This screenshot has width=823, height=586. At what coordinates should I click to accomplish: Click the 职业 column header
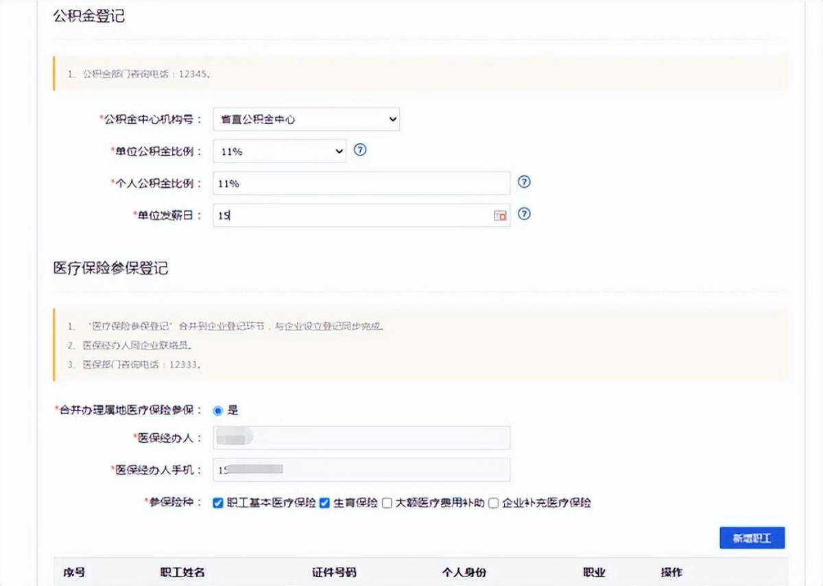(594, 572)
